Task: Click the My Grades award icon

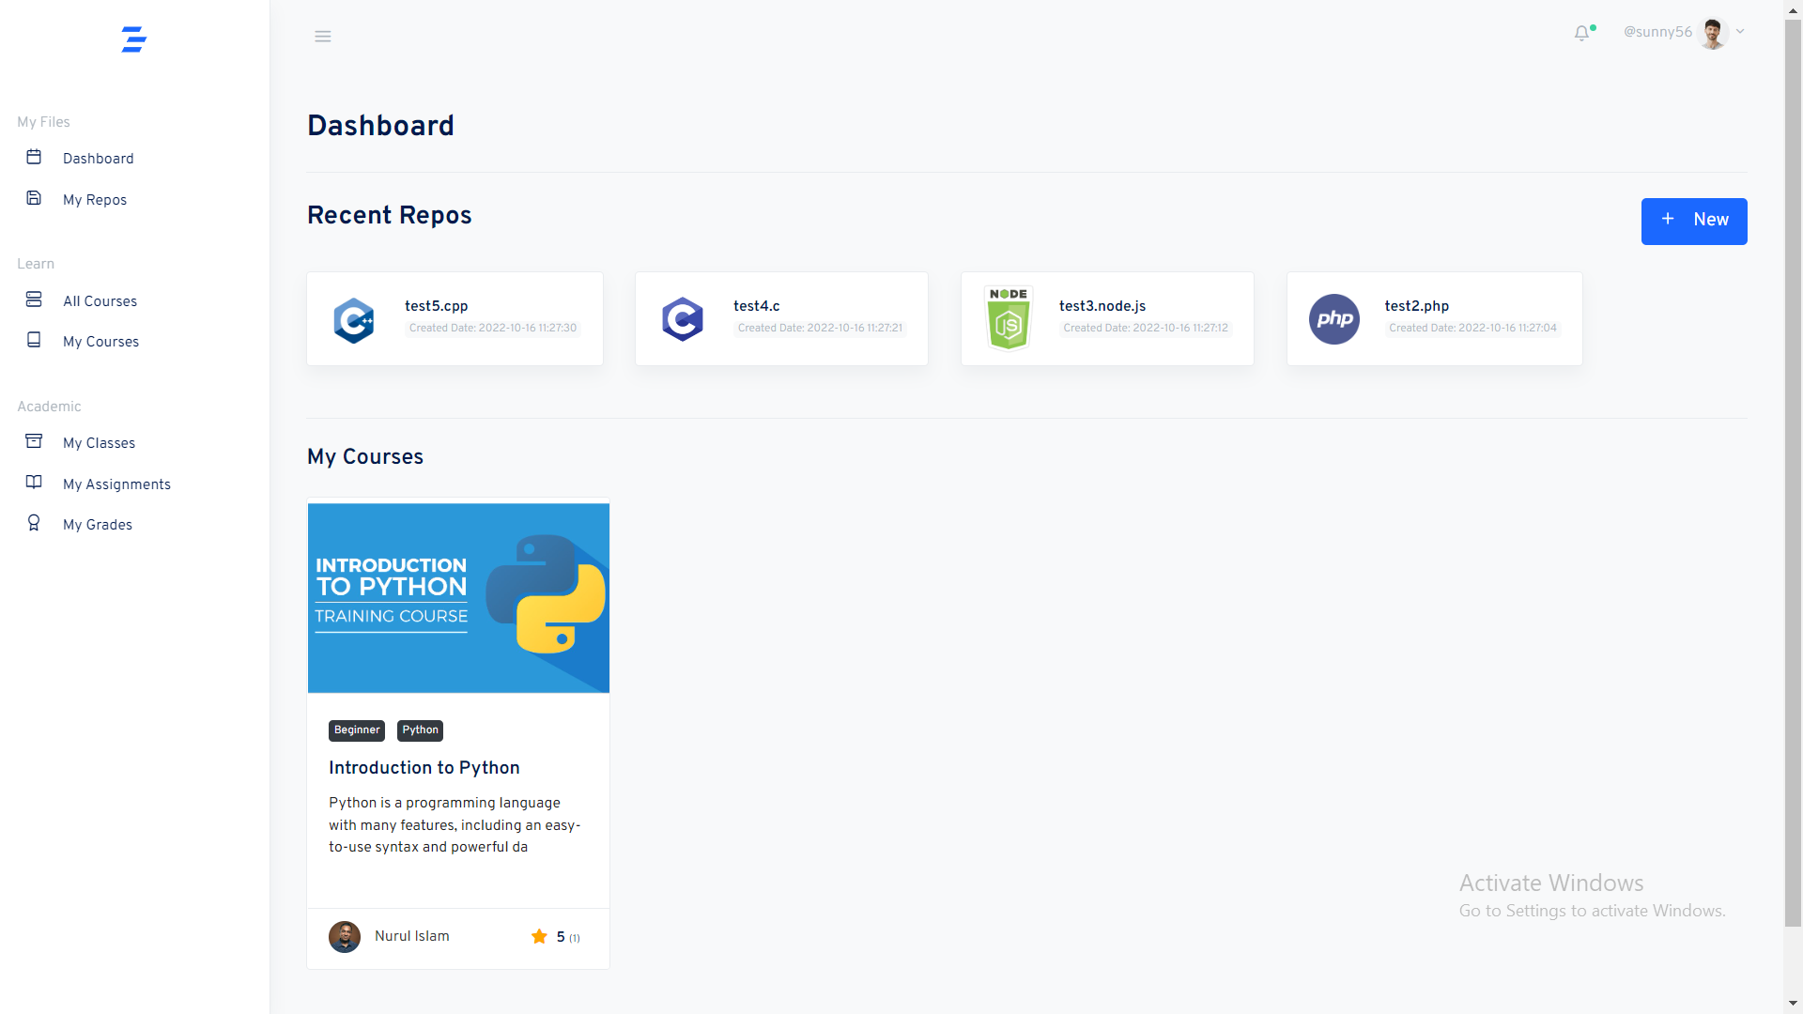Action: (34, 523)
